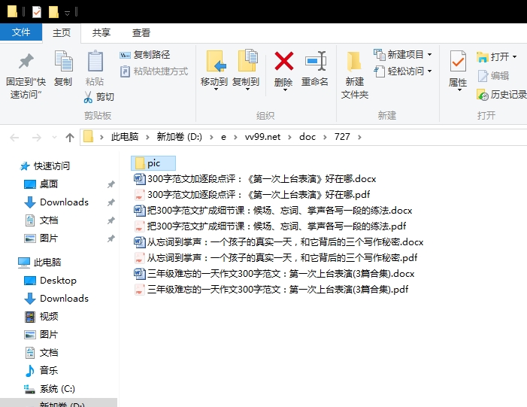
Task: Open the File (文件) tab
Action: click(x=21, y=32)
